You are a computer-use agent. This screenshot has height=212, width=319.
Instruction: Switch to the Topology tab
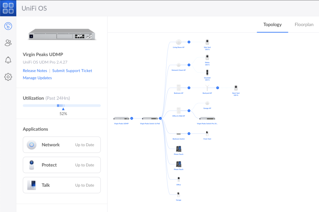tap(272, 25)
